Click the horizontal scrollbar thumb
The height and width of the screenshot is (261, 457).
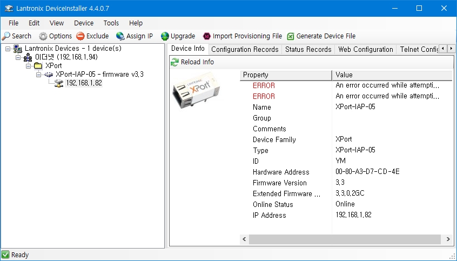345,239
